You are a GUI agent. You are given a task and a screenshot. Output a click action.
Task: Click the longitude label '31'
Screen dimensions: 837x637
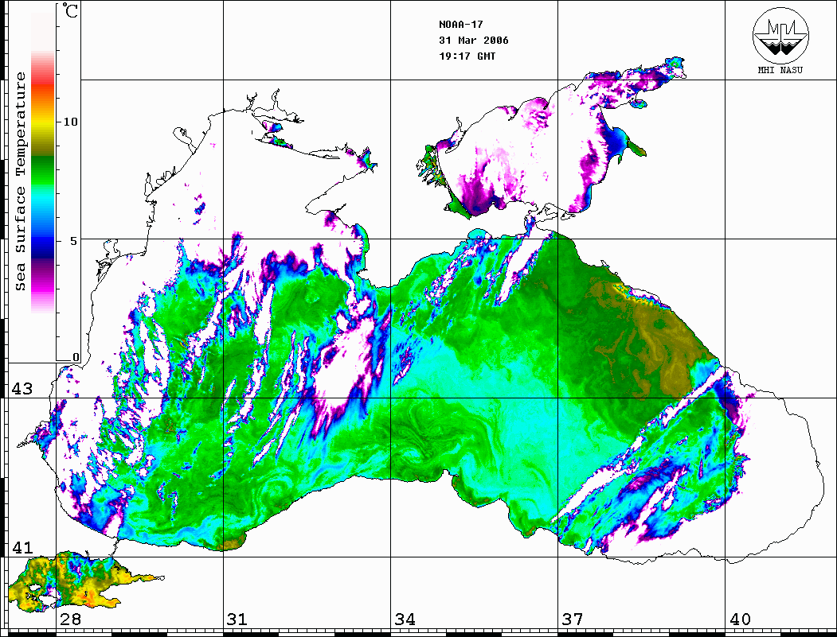[237, 619]
